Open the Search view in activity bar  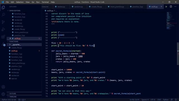pos(3,15)
